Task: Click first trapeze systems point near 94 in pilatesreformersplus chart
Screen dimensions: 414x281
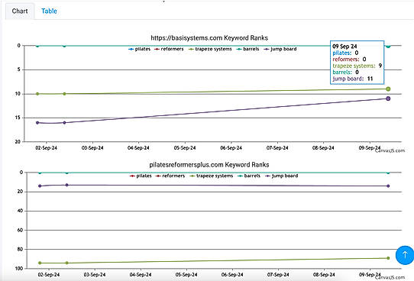Action: pyautogui.click(x=40, y=263)
